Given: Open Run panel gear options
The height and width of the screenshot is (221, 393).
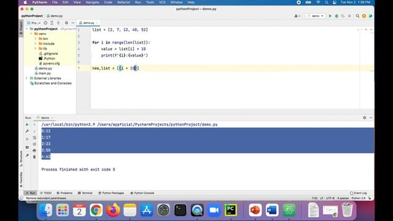Looking at the screenshot, I should pos(364,118).
